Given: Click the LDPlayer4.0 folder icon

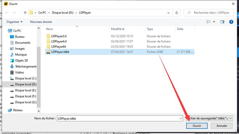Looking at the screenshot, I should (x=48, y=41).
